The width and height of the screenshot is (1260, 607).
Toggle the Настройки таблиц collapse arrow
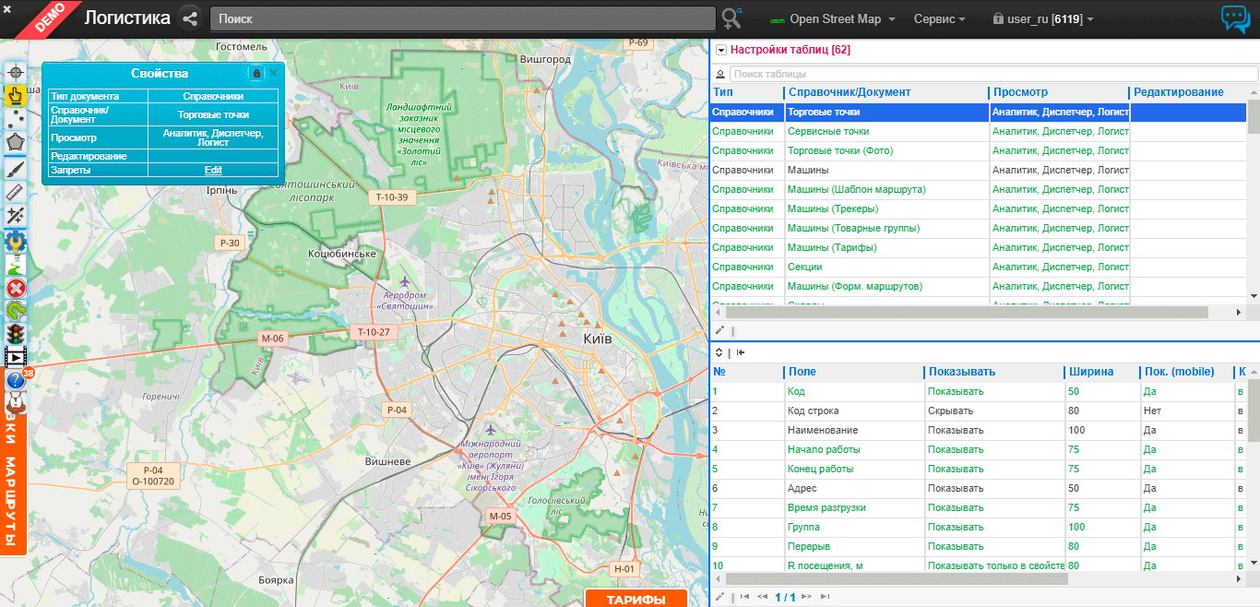pos(721,51)
